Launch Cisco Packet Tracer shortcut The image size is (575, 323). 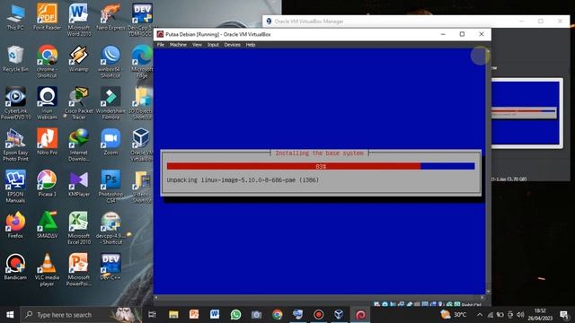pyautogui.click(x=78, y=103)
